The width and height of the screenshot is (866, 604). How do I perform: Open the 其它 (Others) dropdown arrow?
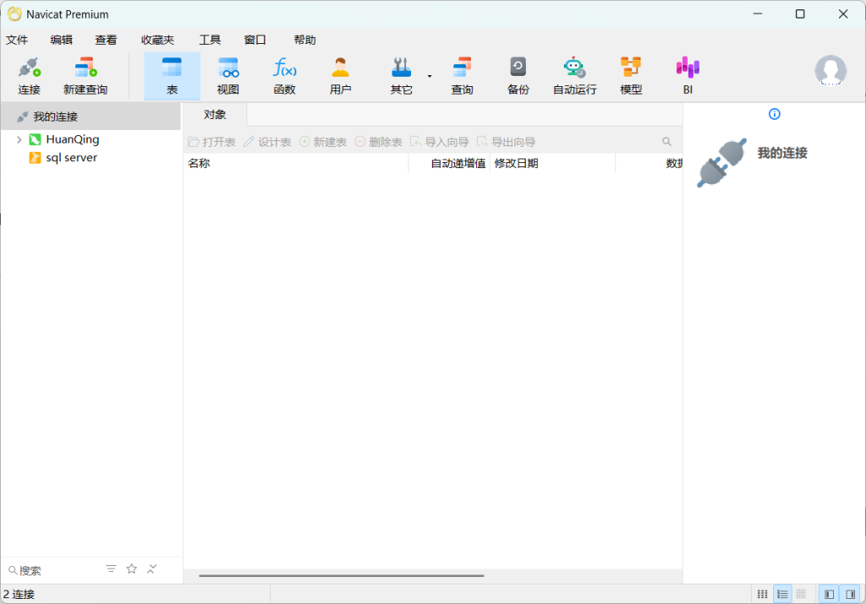[x=429, y=76]
